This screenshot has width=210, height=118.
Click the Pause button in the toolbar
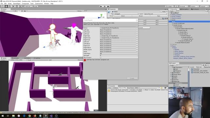105,6
